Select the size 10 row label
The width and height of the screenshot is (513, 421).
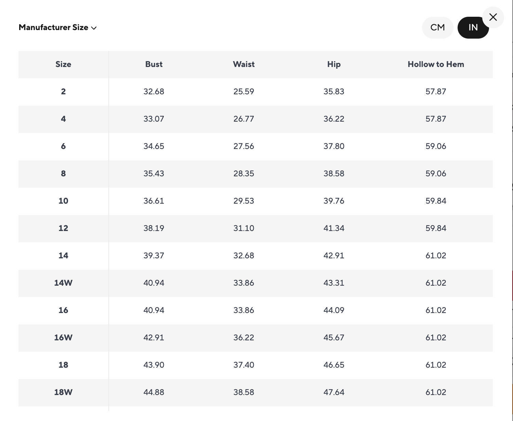click(x=63, y=201)
